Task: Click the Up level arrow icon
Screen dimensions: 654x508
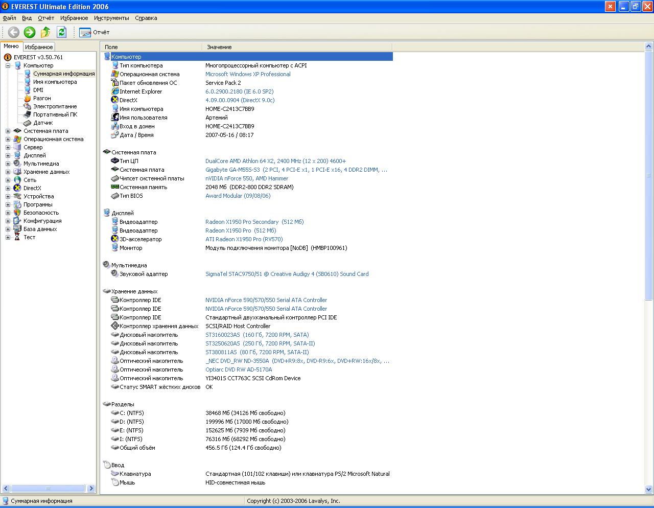Action: 45,32
